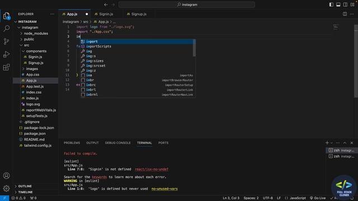358x201 pixels.
Task: Select the second zsh terminal instance
Action: point(341,156)
